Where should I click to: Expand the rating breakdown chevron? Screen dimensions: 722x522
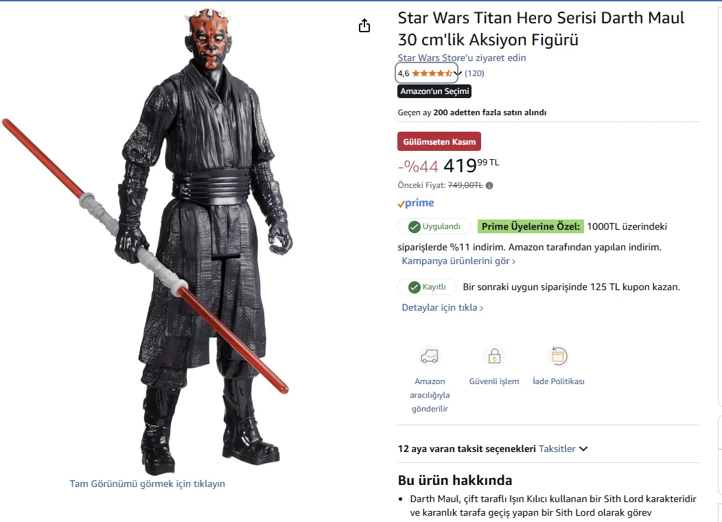point(457,73)
